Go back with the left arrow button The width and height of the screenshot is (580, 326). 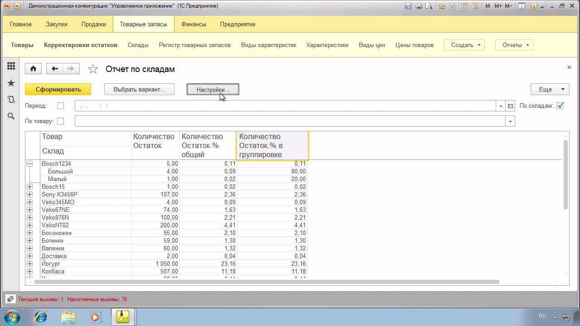pos(55,69)
